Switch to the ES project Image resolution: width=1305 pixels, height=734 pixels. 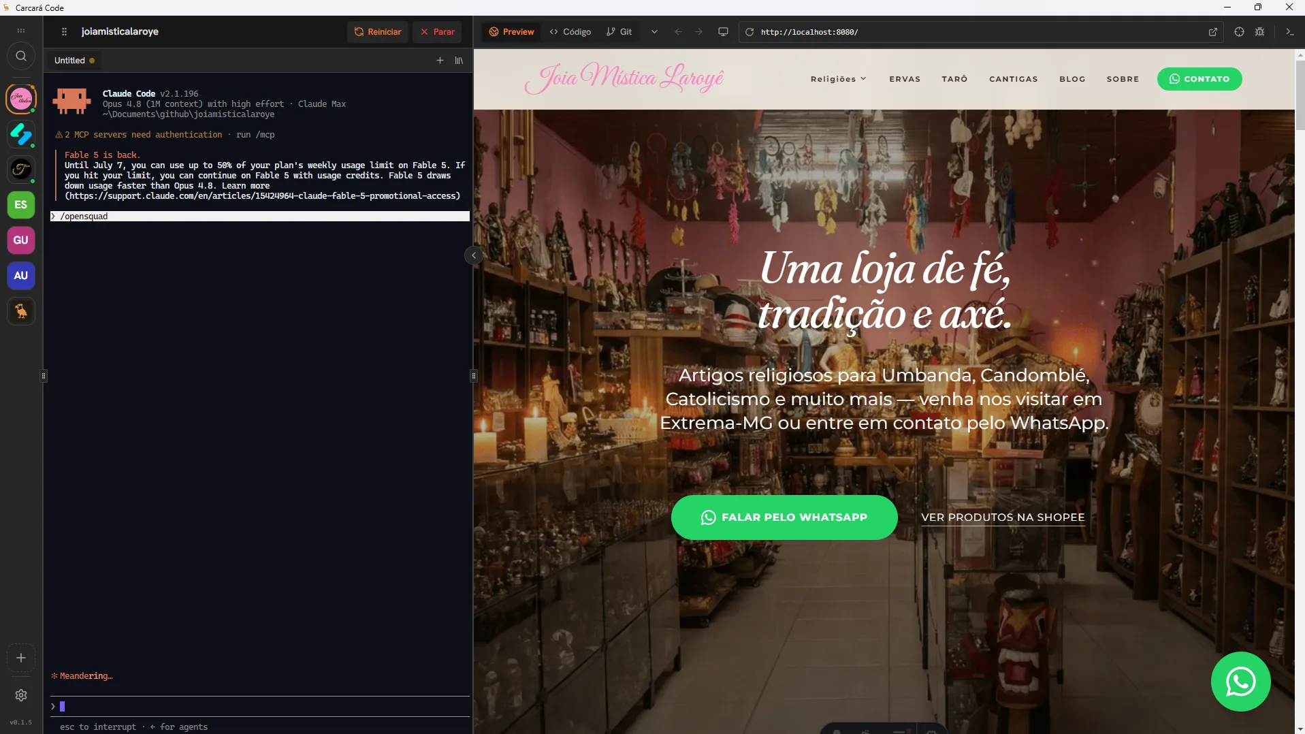click(x=21, y=205)
